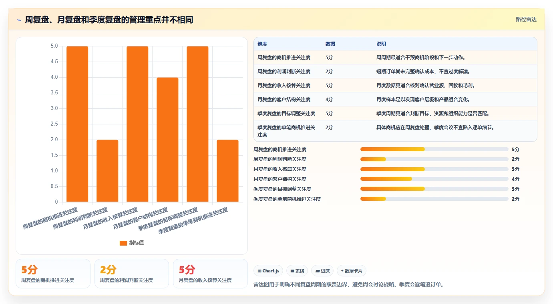Click the main title 周复盘、月复盘和季度复盘的管理重点并不相同

109,20
